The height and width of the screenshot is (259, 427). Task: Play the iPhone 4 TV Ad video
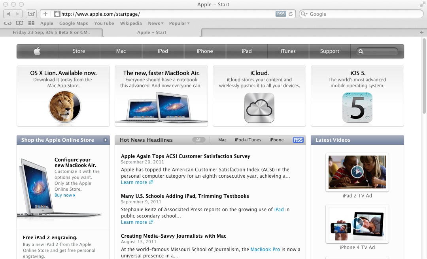[357, 223]
